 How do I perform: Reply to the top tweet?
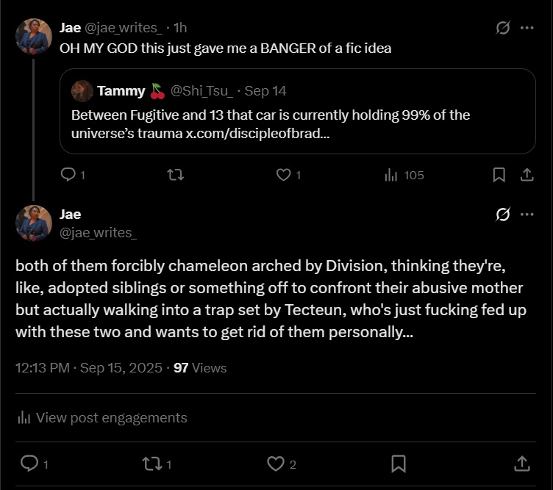pos(68,175)
